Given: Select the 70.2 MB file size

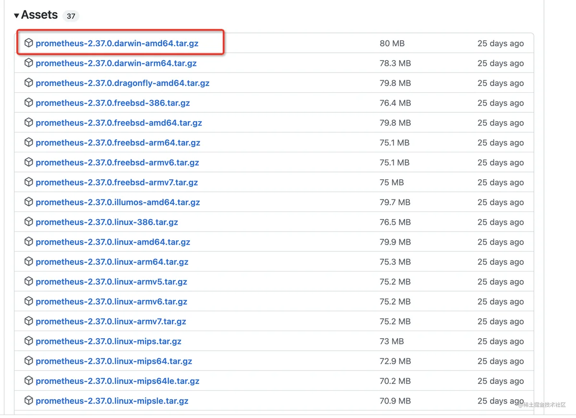Looking at the screenshot, I should pos(395,381).
